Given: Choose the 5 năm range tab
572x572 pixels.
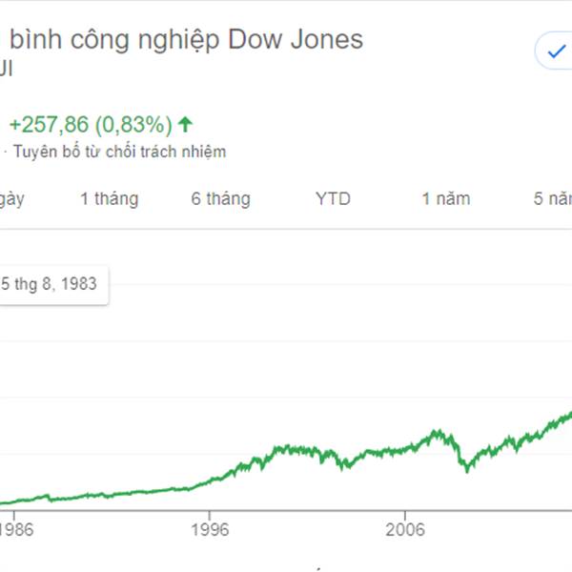Looking at the screenshot, I should point(552,199).
